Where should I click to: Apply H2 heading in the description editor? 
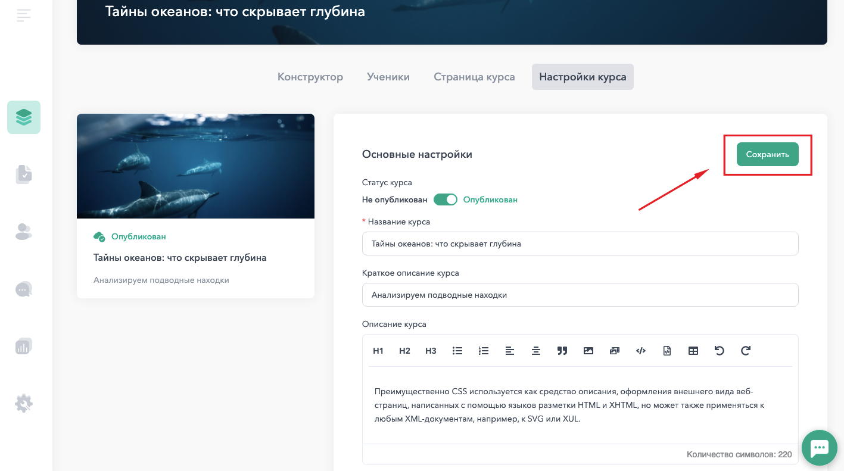click(x=404, y=351)
